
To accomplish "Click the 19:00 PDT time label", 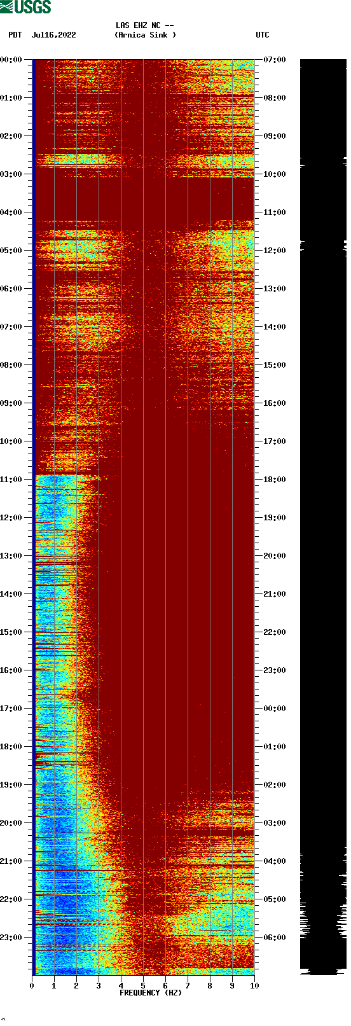I will [x=11, y=784].
